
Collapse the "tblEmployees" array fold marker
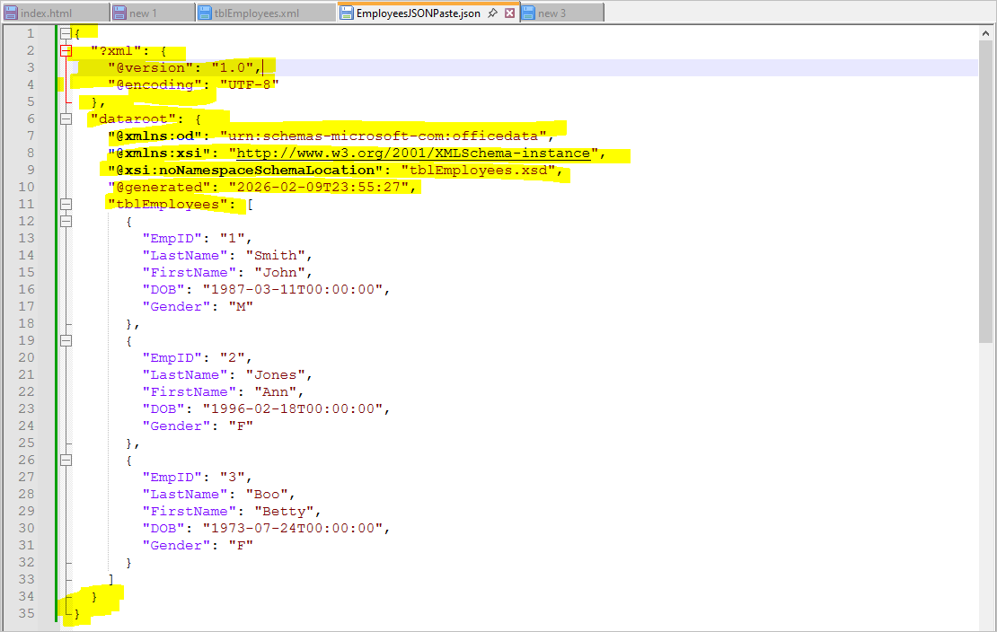pyautogui.click(x=66, y=204)
